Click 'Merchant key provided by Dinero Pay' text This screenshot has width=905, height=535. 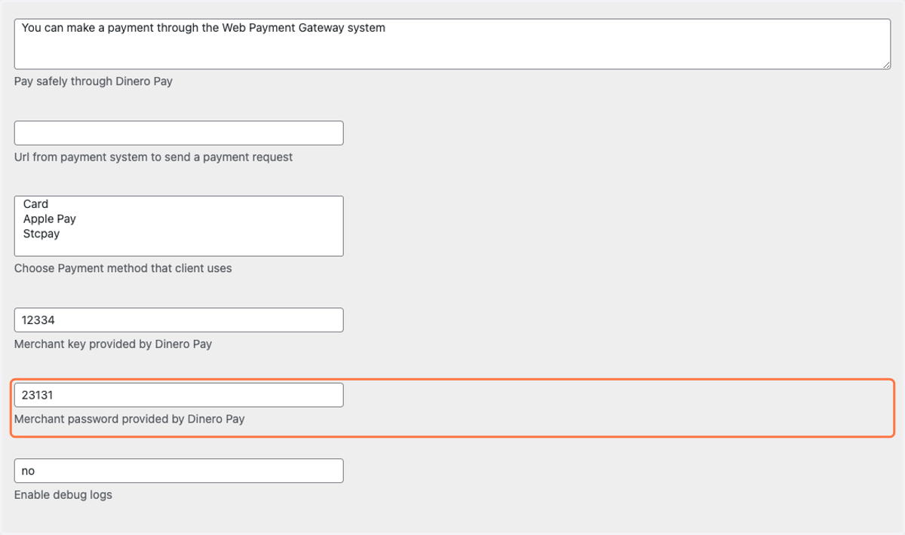[x=113, y=344]
